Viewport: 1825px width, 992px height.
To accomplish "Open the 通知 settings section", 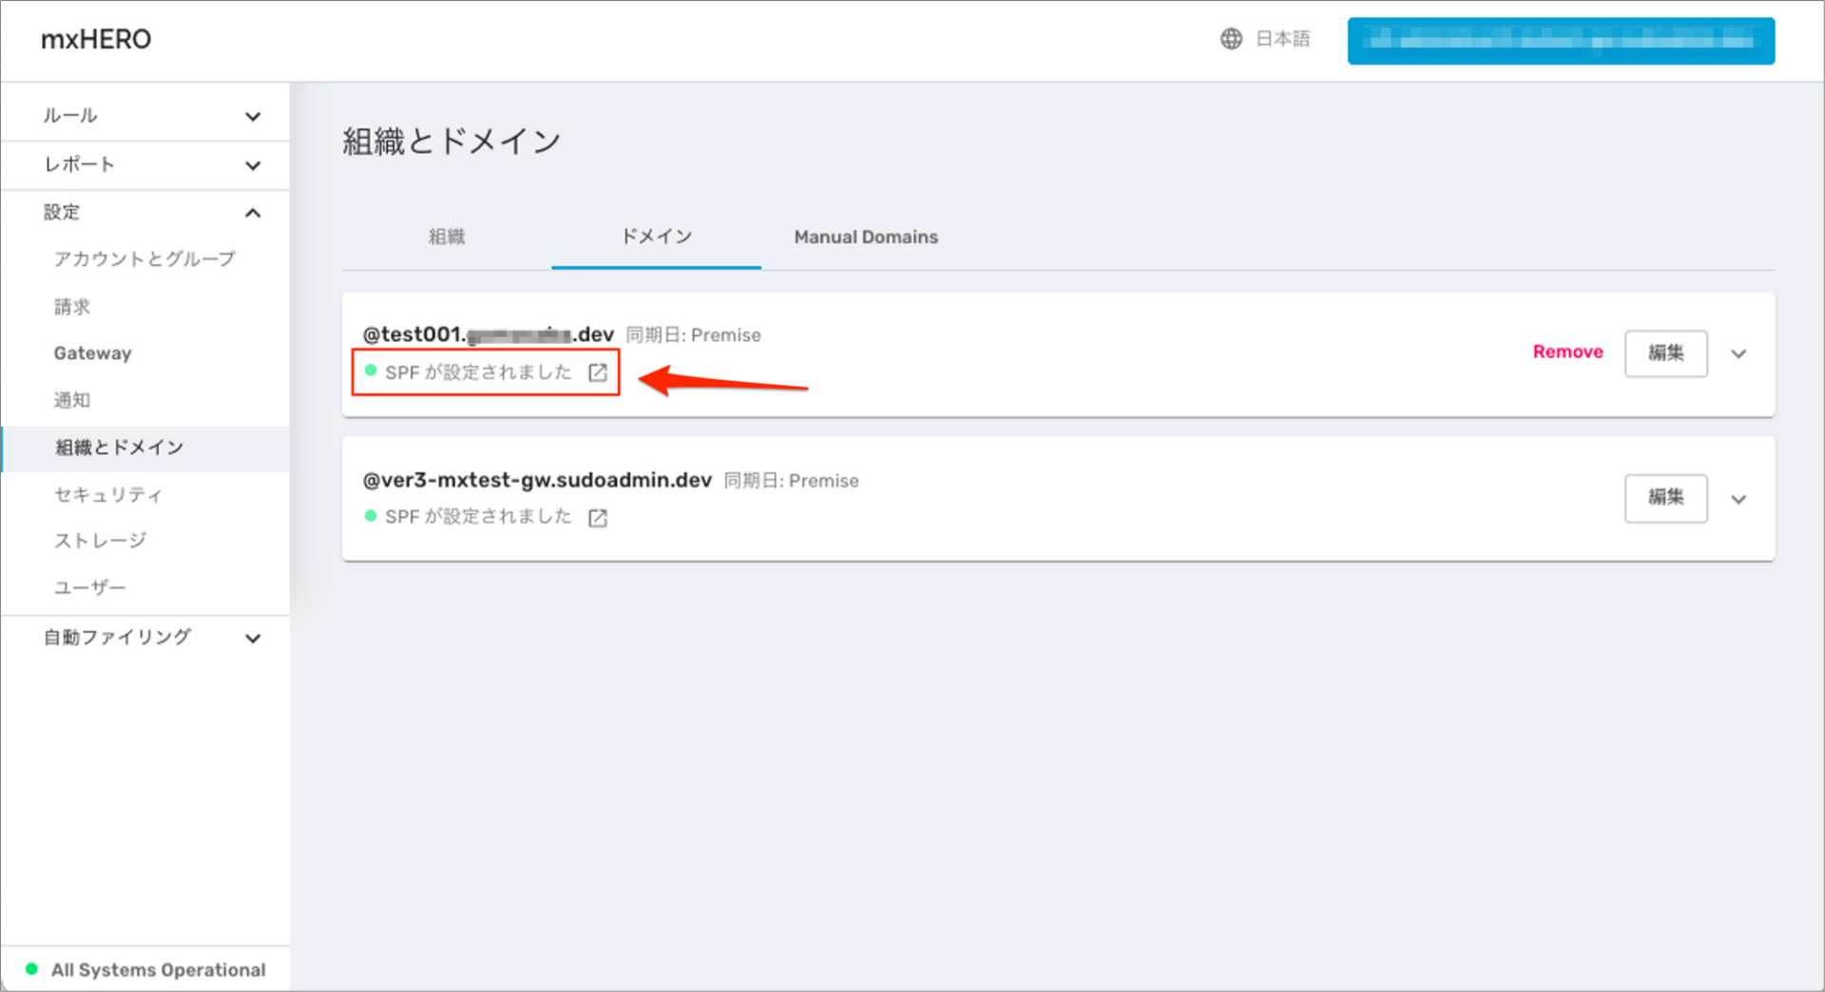I will [x=72, y=400].
